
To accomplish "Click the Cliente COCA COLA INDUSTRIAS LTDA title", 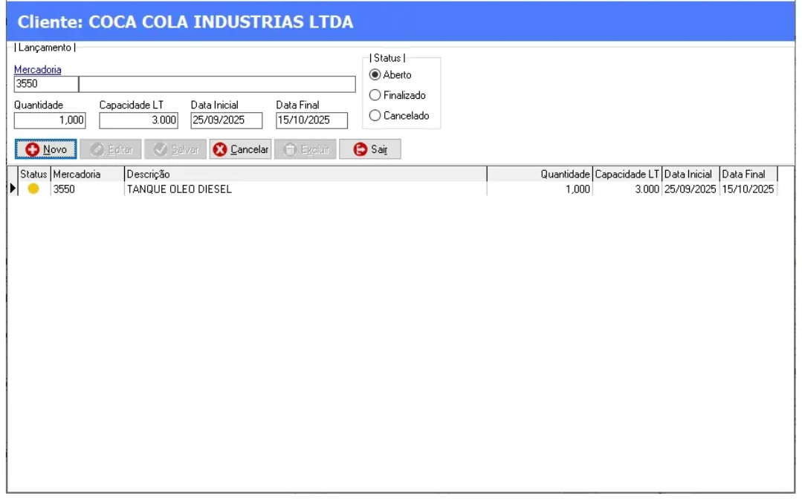I will click(x=185, y=22).
